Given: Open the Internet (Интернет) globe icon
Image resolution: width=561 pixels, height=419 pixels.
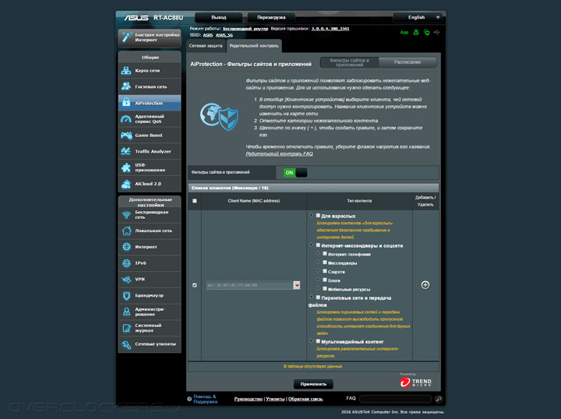Looking at the screenshot, I should [x=126, y=247].
